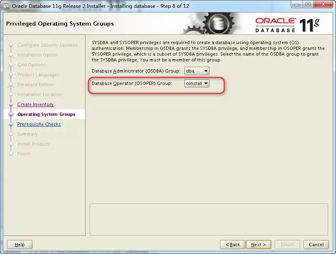Click the Configure Security Updates step
This screenshot has width=336, height=254.
(x=47, y=45)
